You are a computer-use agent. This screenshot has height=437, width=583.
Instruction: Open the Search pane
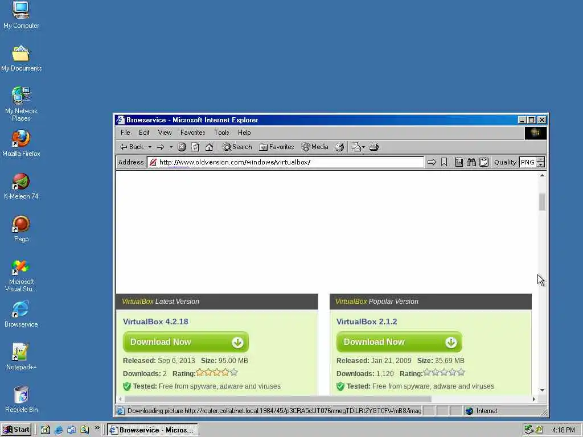click(237, 147)
